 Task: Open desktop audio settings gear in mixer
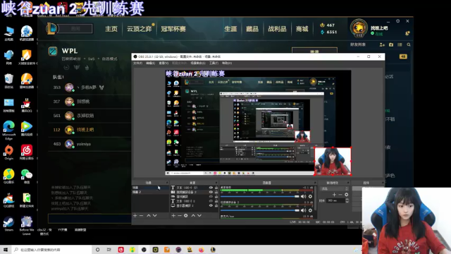[x=310, y=196]
